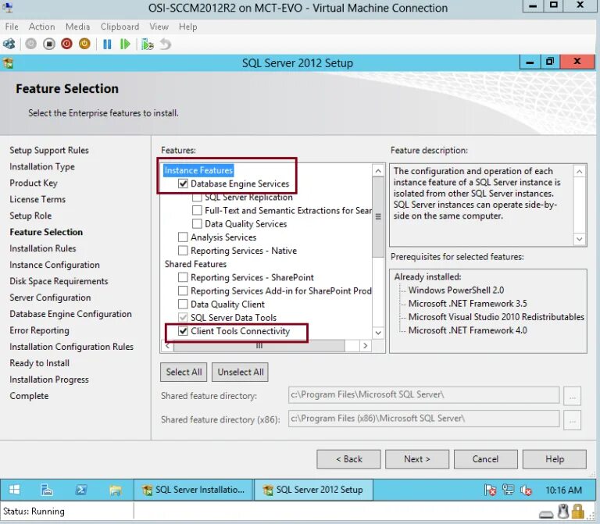Open the Windows Start button in the VM

pos(14,490)
